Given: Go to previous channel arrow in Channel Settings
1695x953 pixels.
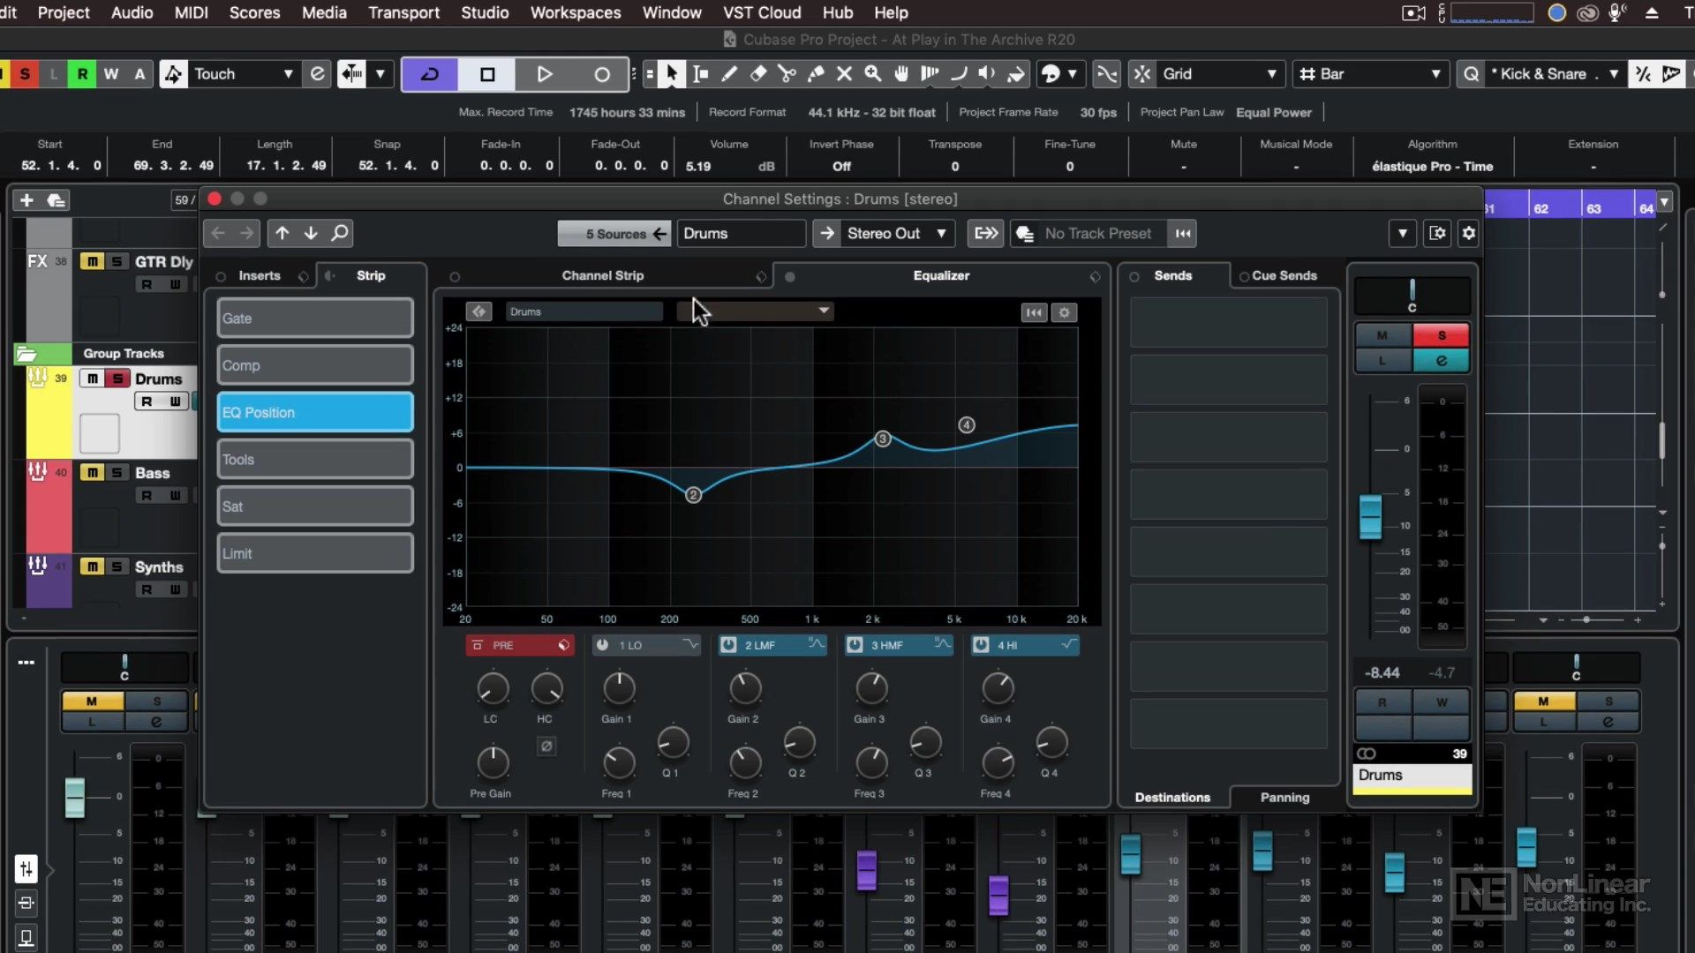Looking at the screenshot, I should 282,233.
